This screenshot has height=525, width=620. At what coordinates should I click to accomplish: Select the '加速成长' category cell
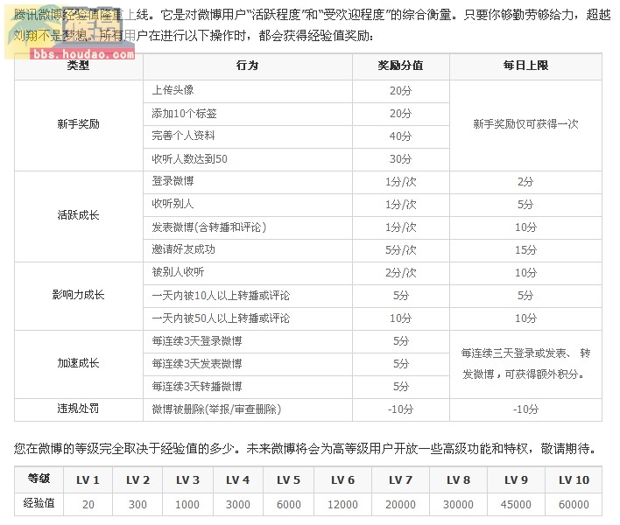pos(78,363)
